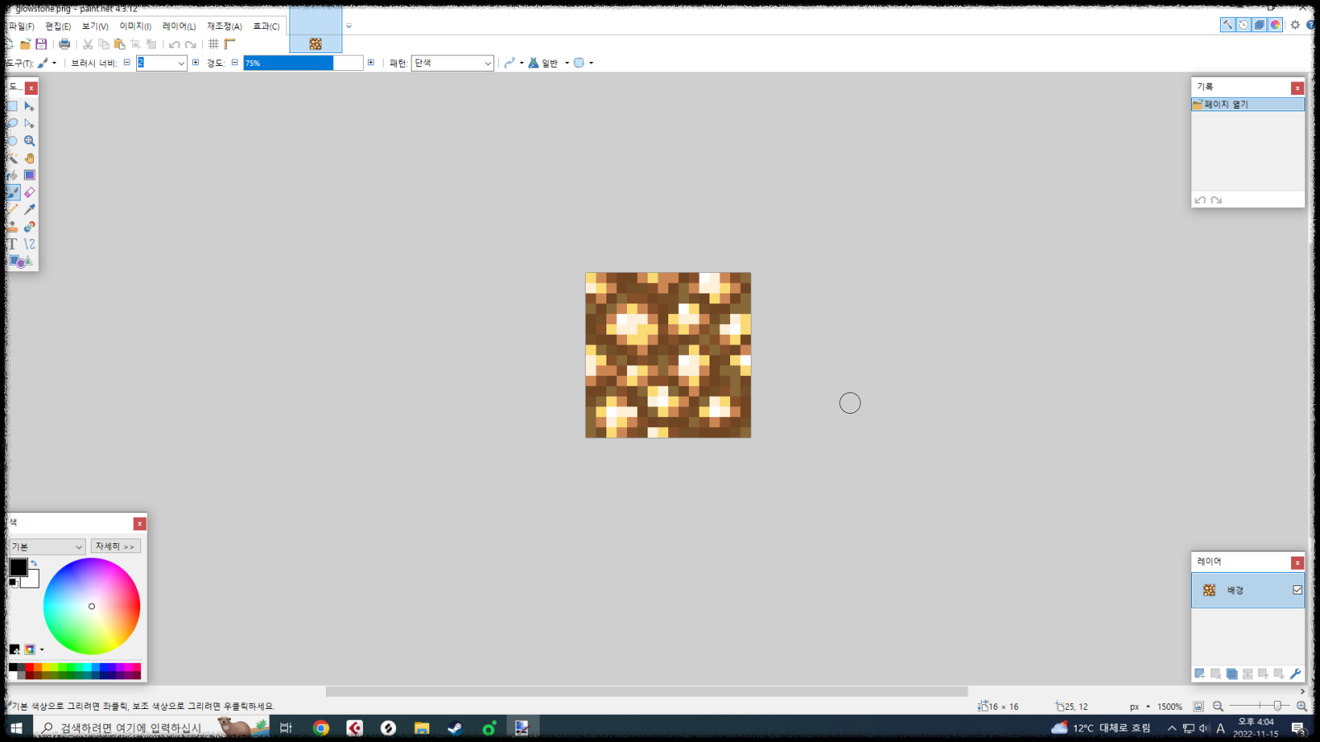Open the selection clipping mode dropdown

(x=584, y=63)
